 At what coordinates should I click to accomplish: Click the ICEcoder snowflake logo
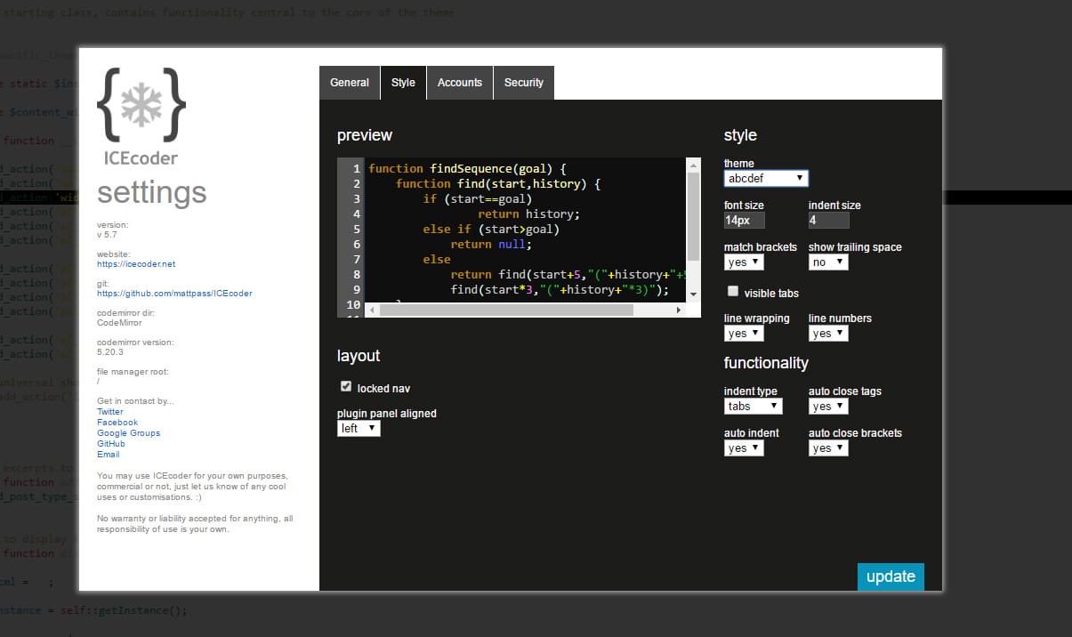[x=141, y=105]
